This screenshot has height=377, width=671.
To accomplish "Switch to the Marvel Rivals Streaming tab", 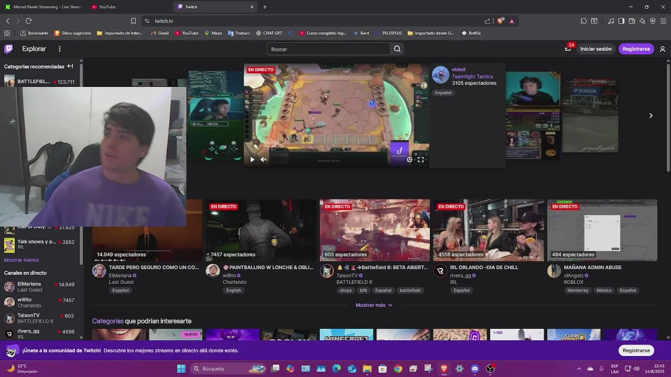I will pyautogui.click(x=43, y=7).
